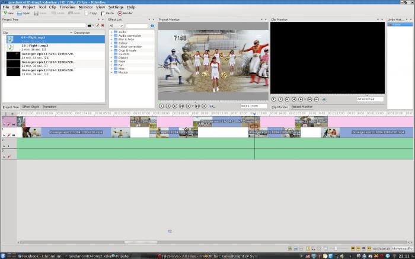
Task: Set zone start in Clip Monitor
Action: click(x=274, y=99)
